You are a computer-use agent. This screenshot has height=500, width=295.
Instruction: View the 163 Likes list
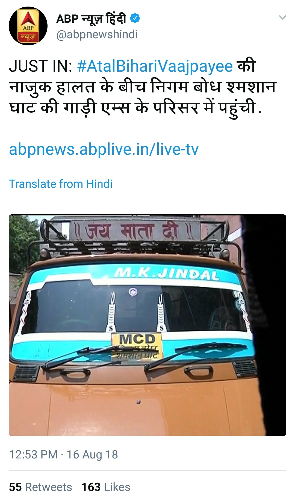coord(106,487)
